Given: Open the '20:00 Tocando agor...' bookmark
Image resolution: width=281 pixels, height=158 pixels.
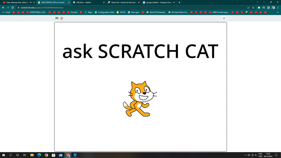Looking at the screenshot, I should tap(219, 12).
